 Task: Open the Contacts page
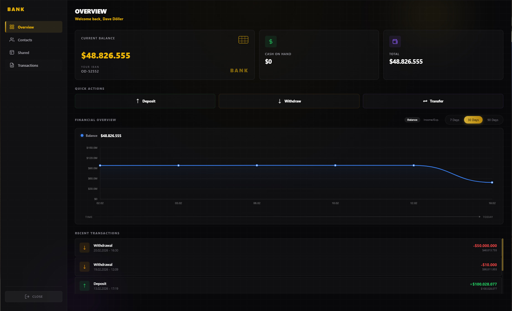[x=25, y=40]
